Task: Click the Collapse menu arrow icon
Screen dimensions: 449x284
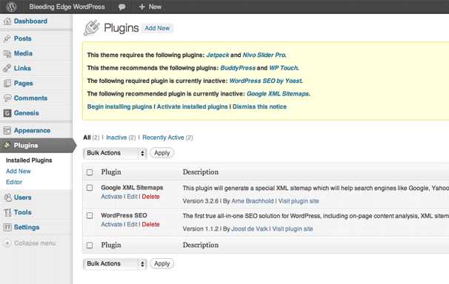Action: (7, 243)
